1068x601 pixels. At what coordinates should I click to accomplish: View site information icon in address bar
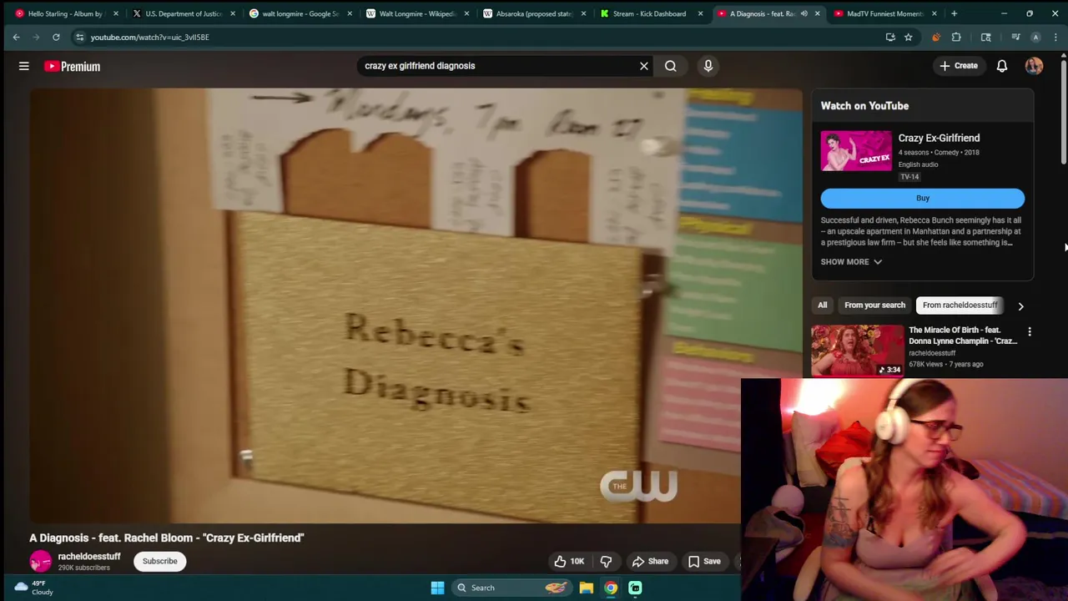79,37
